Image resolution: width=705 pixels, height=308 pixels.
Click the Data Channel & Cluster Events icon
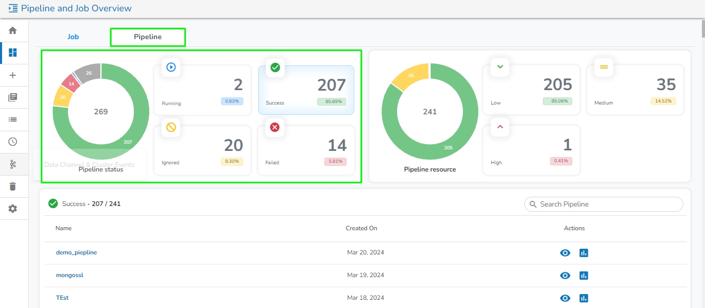click(x=13, y=164)
